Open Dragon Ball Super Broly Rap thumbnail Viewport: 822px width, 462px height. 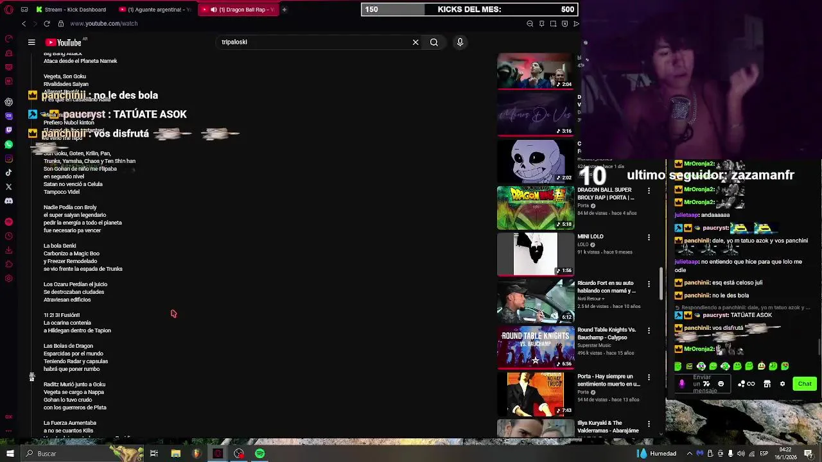536,208
